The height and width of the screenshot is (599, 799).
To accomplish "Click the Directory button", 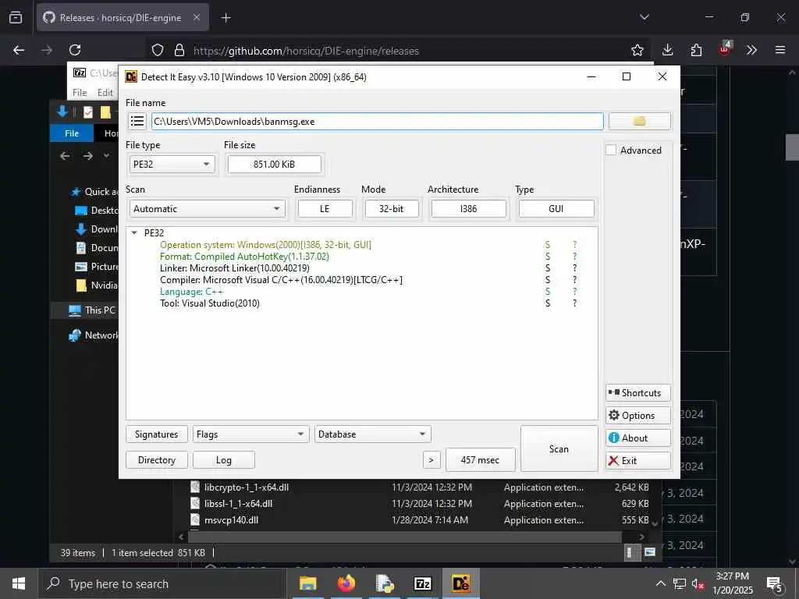I will click(x=156, y=460).
